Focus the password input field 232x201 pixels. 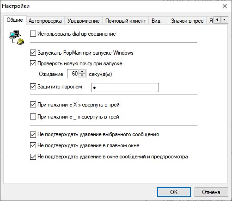pyautogui.click(x=125, y=88)
